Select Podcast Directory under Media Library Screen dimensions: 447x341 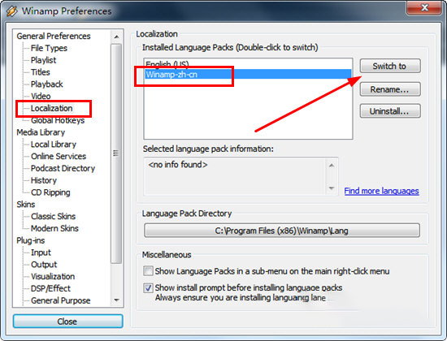point(63,168)
